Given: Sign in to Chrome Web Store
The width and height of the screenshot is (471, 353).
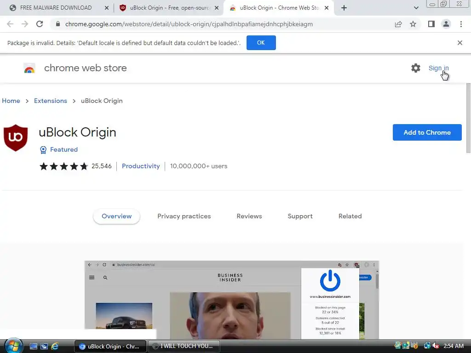Looking at the screenshot, I should tap(438, 68).
